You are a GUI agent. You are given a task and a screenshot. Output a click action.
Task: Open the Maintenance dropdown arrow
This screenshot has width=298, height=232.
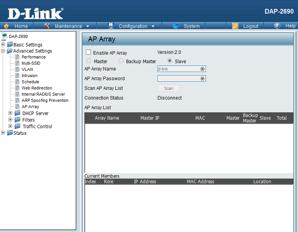[x=87, y=26]
